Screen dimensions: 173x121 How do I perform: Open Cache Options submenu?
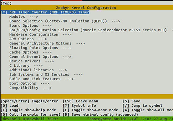coord(30,52)
